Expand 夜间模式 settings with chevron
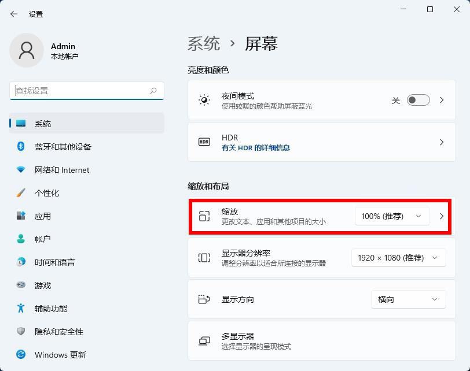This screenshot has width=470, height=371. coord(442,101)
